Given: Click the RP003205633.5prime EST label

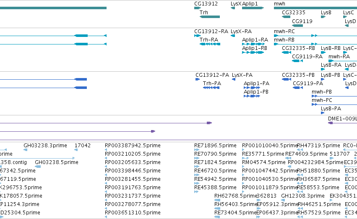Looking at the screenshot, I should [133, 162].
